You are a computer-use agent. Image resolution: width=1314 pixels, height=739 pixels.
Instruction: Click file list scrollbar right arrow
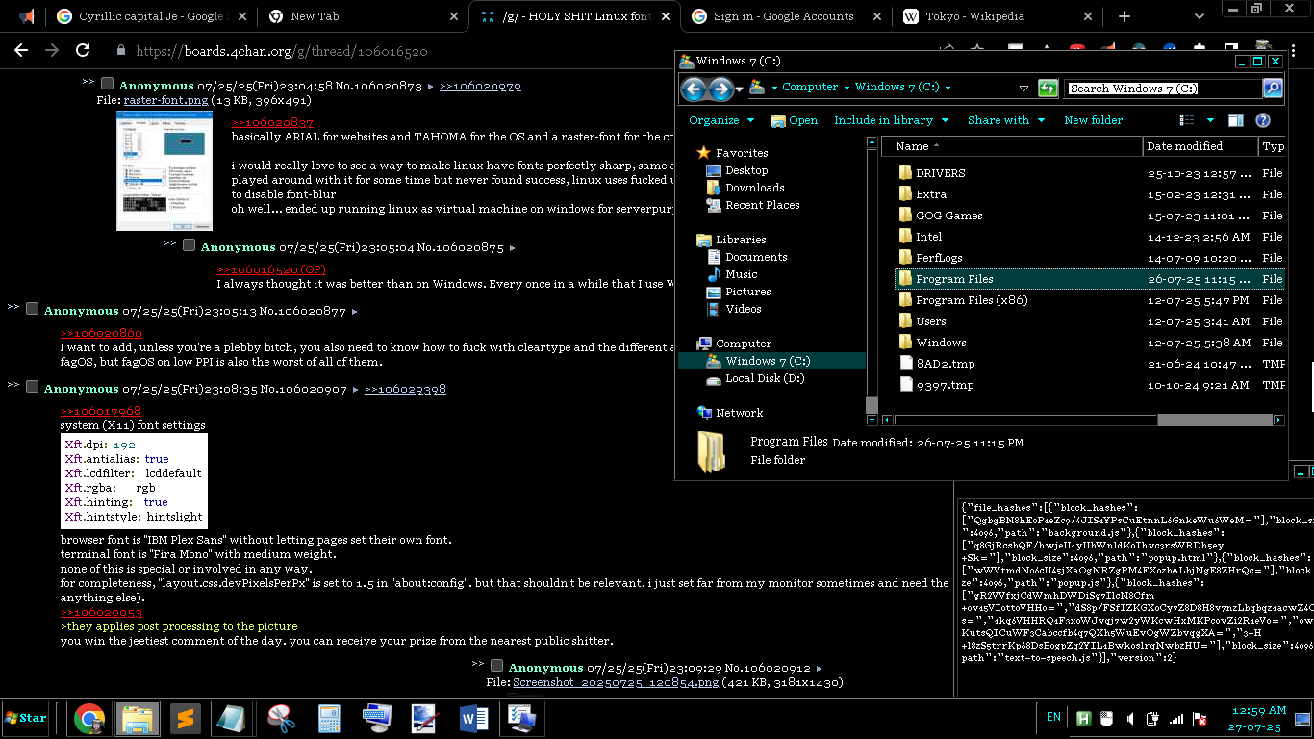(1278, 420)
